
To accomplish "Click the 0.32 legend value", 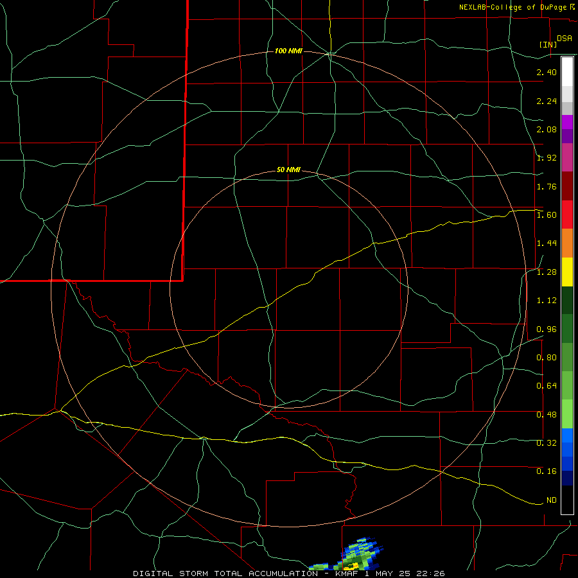I will click(547, 443).
